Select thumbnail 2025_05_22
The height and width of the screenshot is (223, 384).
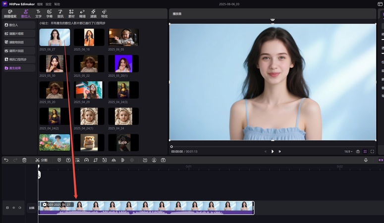pos(89,63)
